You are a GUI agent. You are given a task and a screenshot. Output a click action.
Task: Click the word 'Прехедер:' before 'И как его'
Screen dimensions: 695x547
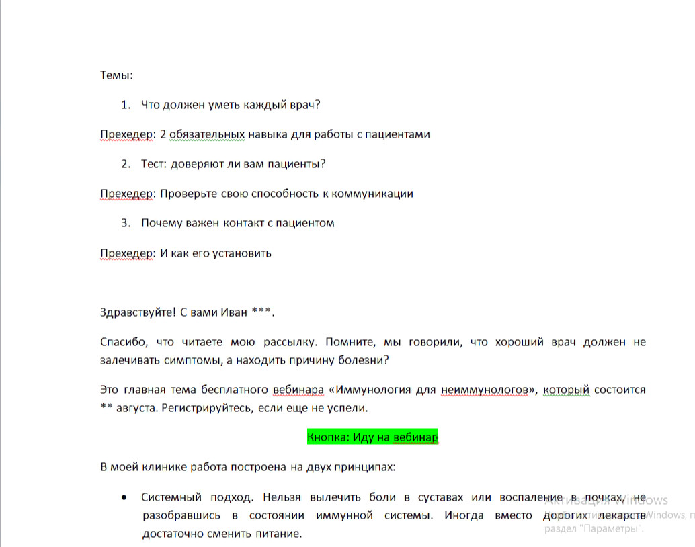click(128, 253)
